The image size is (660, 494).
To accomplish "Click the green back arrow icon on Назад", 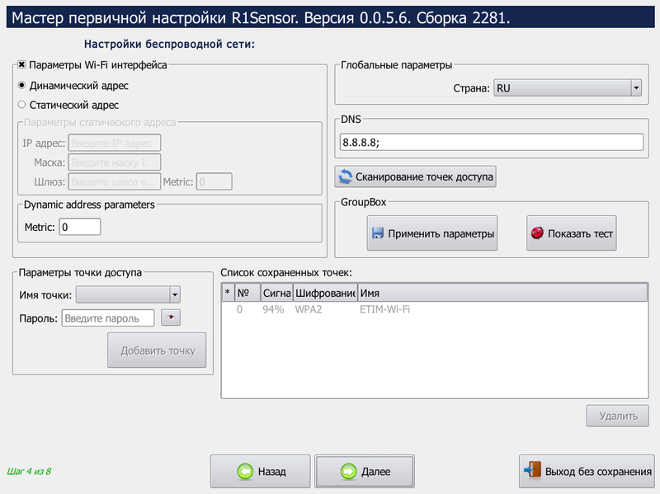I will 244,472.
